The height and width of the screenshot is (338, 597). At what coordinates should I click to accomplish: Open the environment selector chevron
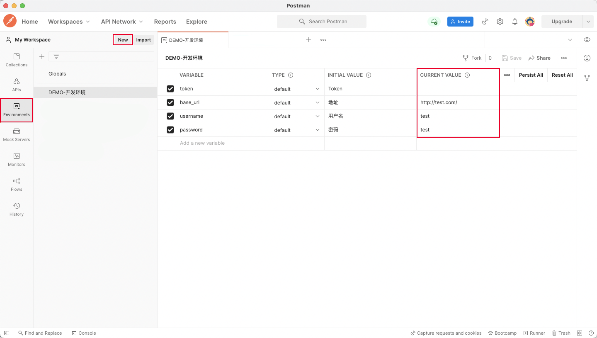[x=570, y=40]
